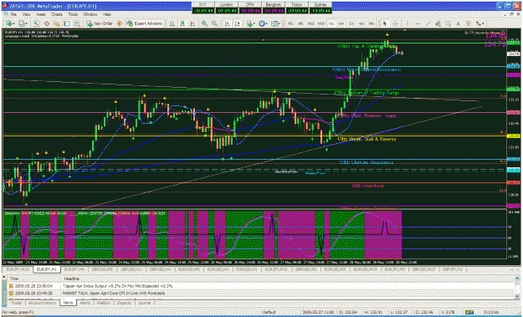Select the Cursor arrow tool
523x317 pixels.
[x=385, y=23]
